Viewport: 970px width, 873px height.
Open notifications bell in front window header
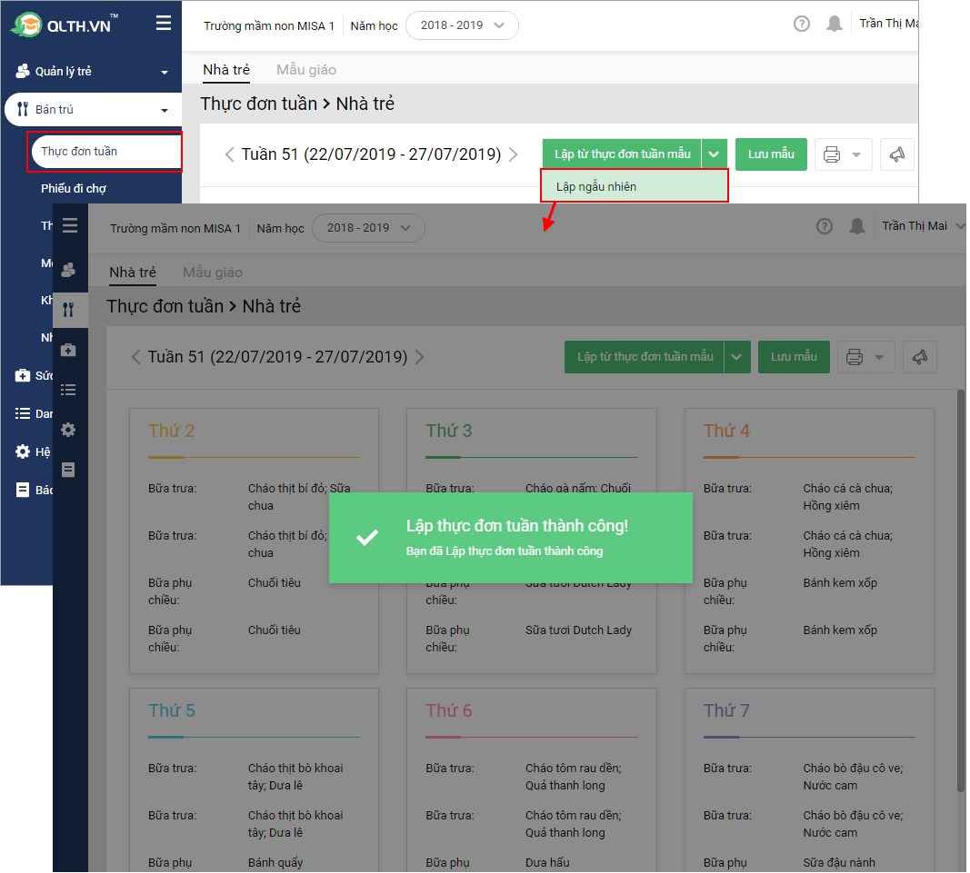[x=857, y=226]
